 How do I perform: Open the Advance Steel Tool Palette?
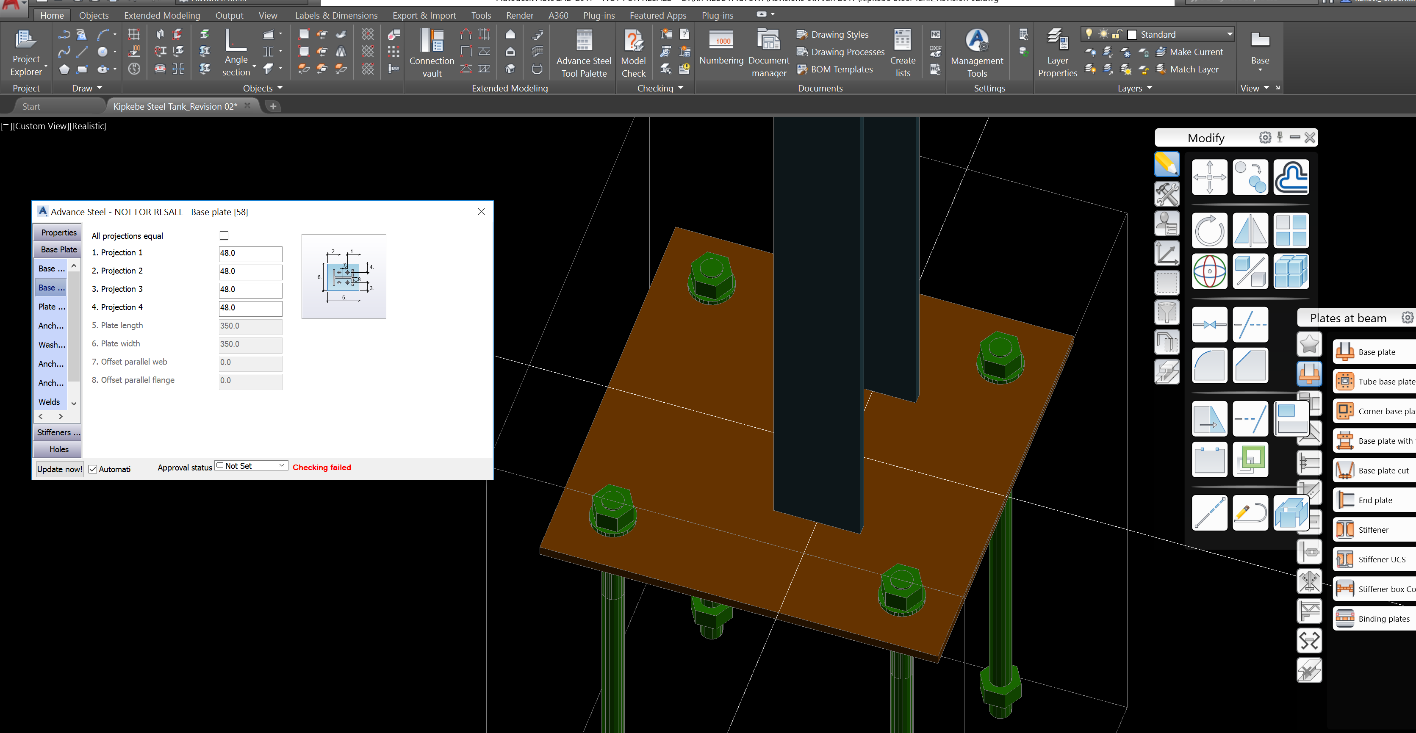coord(583,52)
